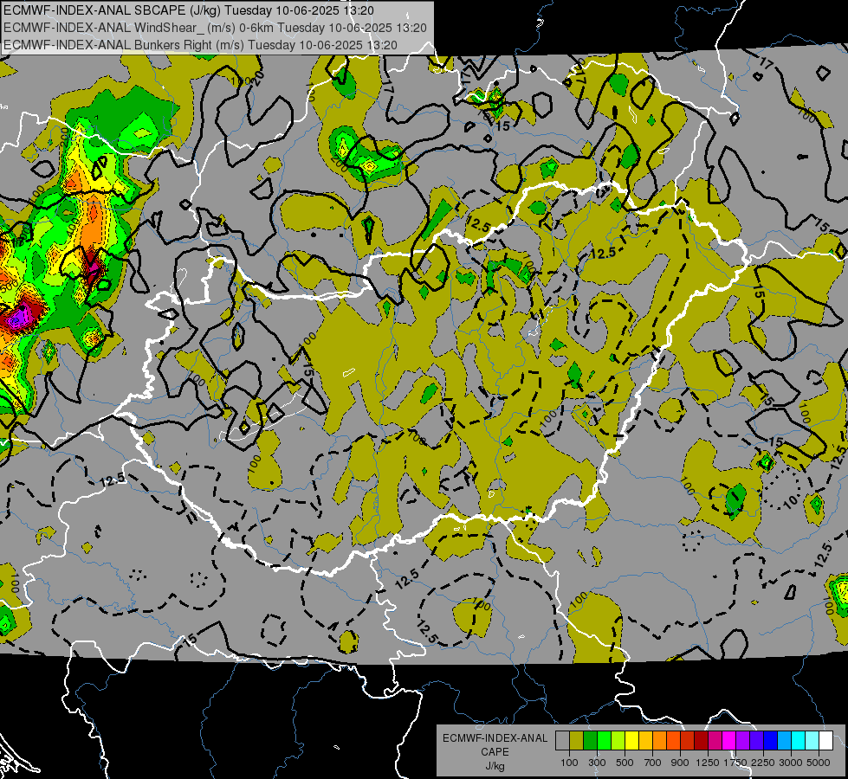Click the 5000 legend value
Screen dimensions: 848x779
[x=819, y=763]
